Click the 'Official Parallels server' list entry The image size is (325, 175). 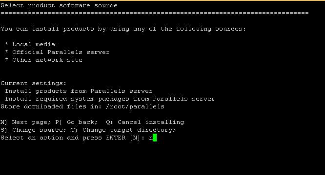pyautogui.click(x=61, y=52)
